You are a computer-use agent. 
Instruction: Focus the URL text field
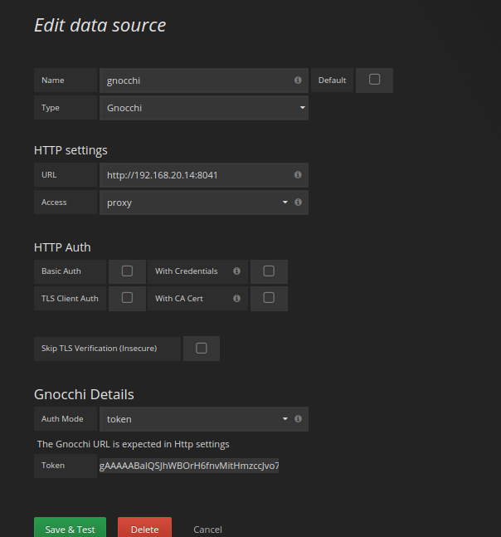[x=195, y=175]
